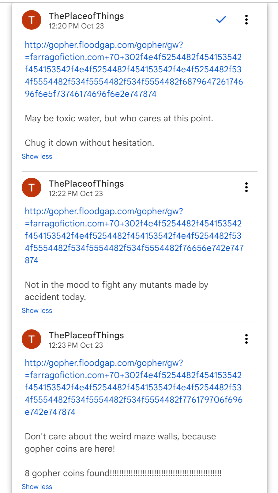This screenshot has height=493, width=278.
Task: Click avatar of the 12:22 PM comment
Action: pos(32,188)
